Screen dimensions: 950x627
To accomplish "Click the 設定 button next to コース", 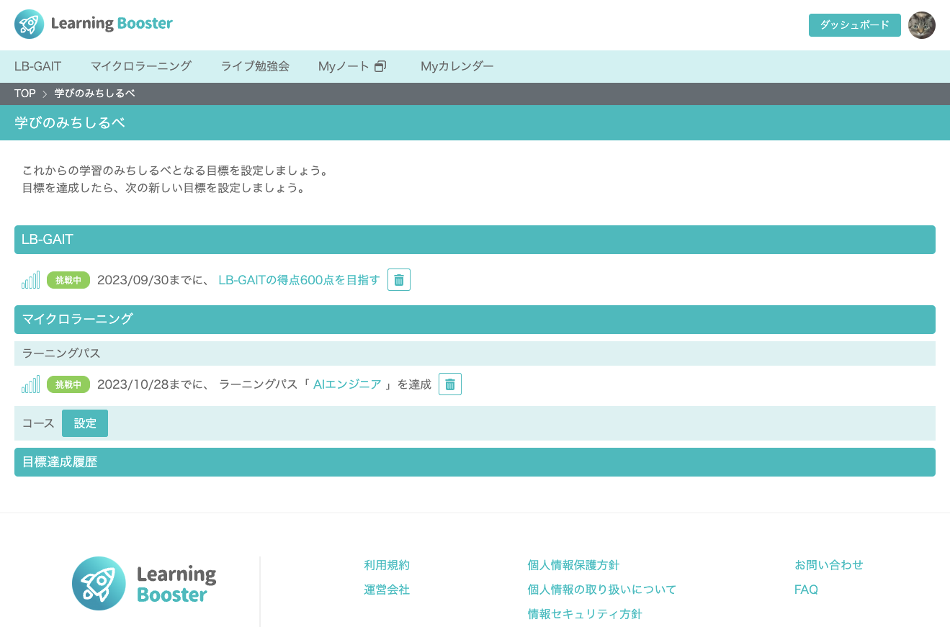I will (84, 423).
